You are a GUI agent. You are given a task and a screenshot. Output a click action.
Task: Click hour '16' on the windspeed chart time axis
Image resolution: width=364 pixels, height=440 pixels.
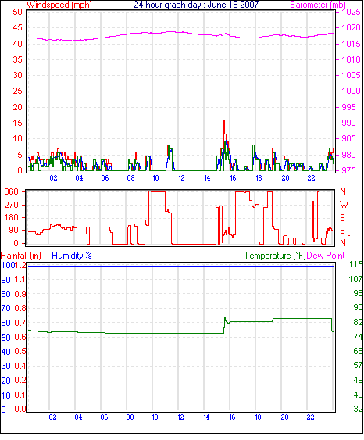click(233, 178)
